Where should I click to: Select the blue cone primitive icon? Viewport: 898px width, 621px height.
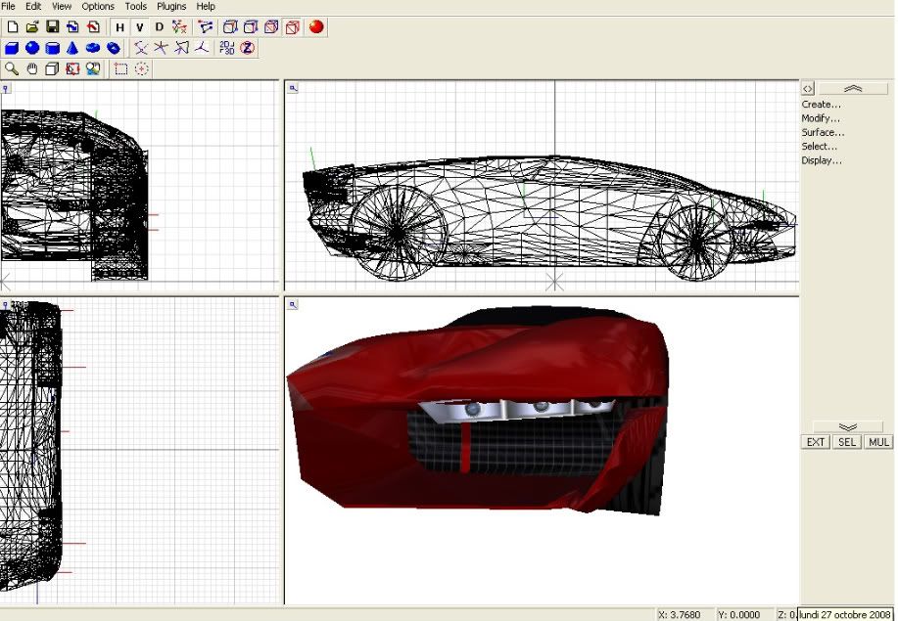(x=72, y=48)
